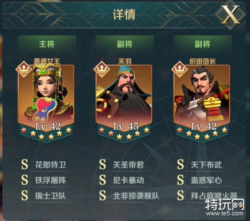Open the 北非掠袭舰队 skill entry
The image size is (250, 221).
tap(136, 196)
